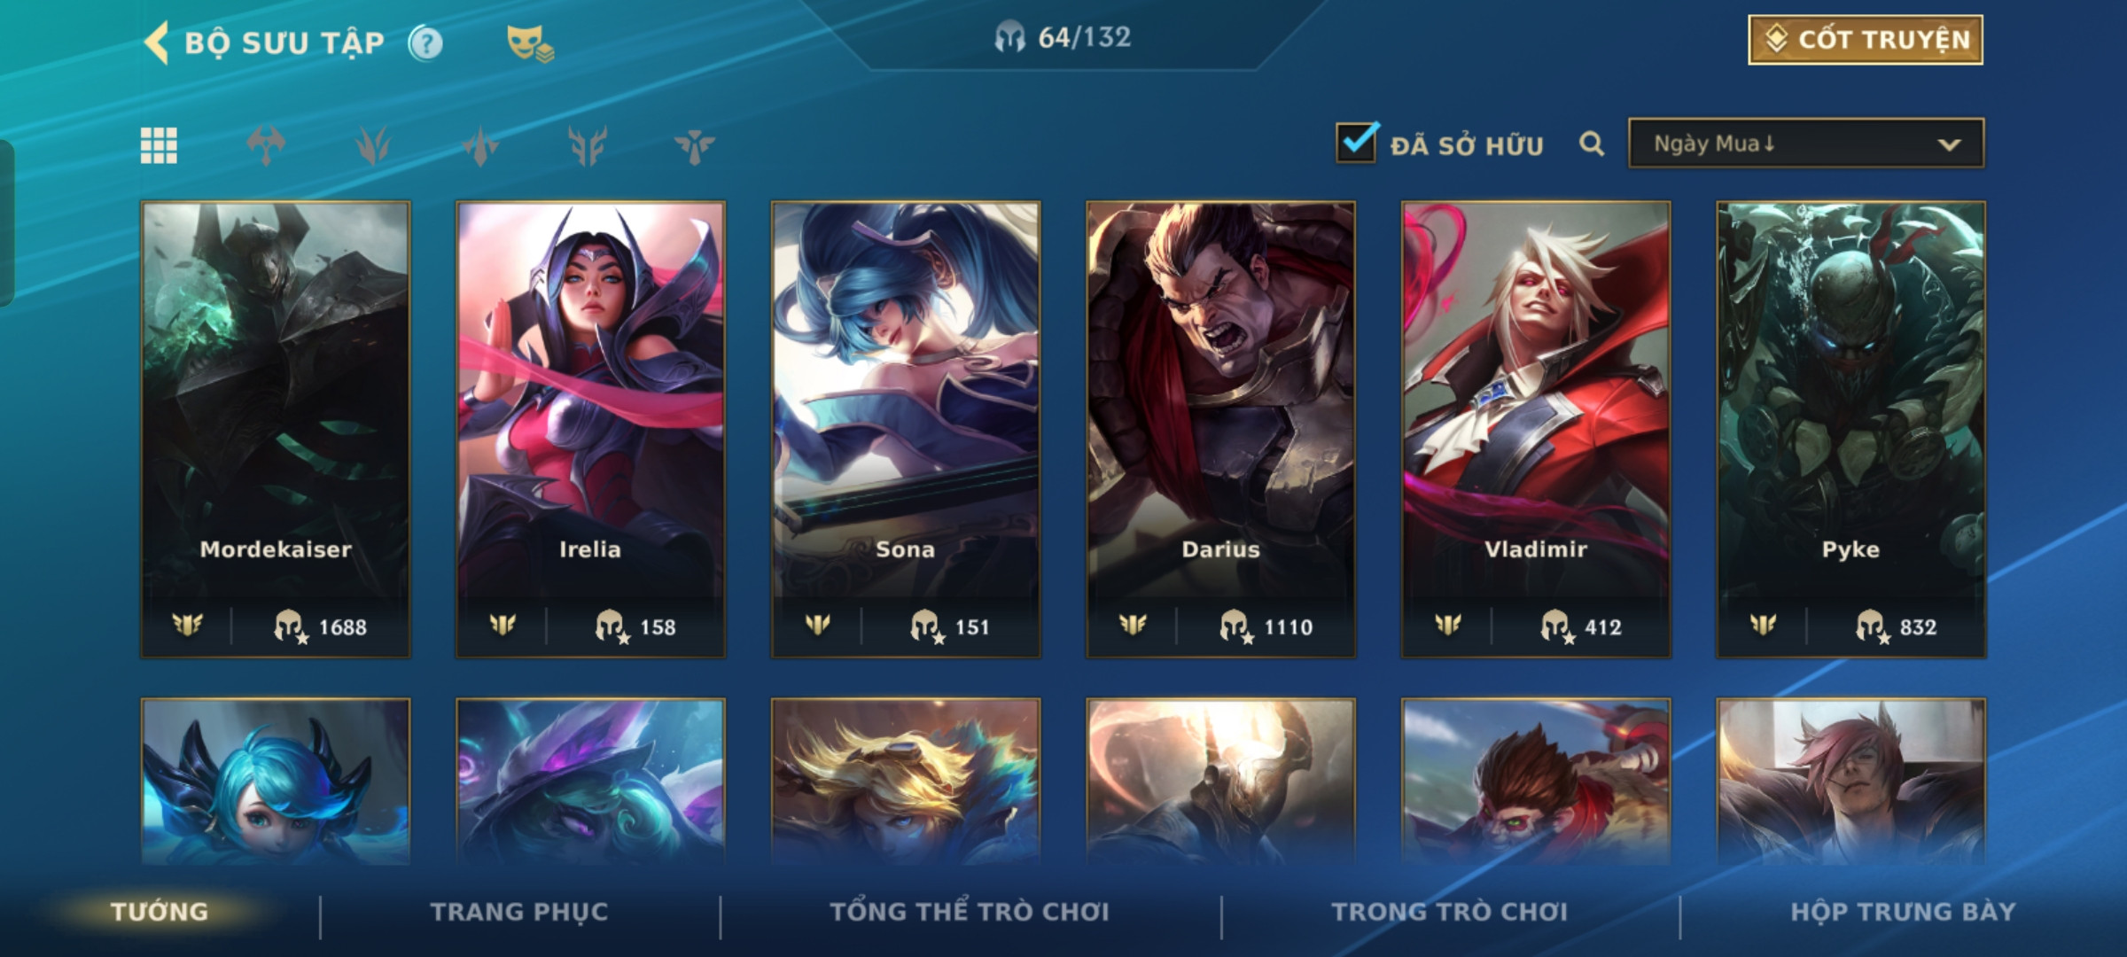The image size is (2127, 957).
Task: Switch to the Trang Phục tab
Action: 519,912
